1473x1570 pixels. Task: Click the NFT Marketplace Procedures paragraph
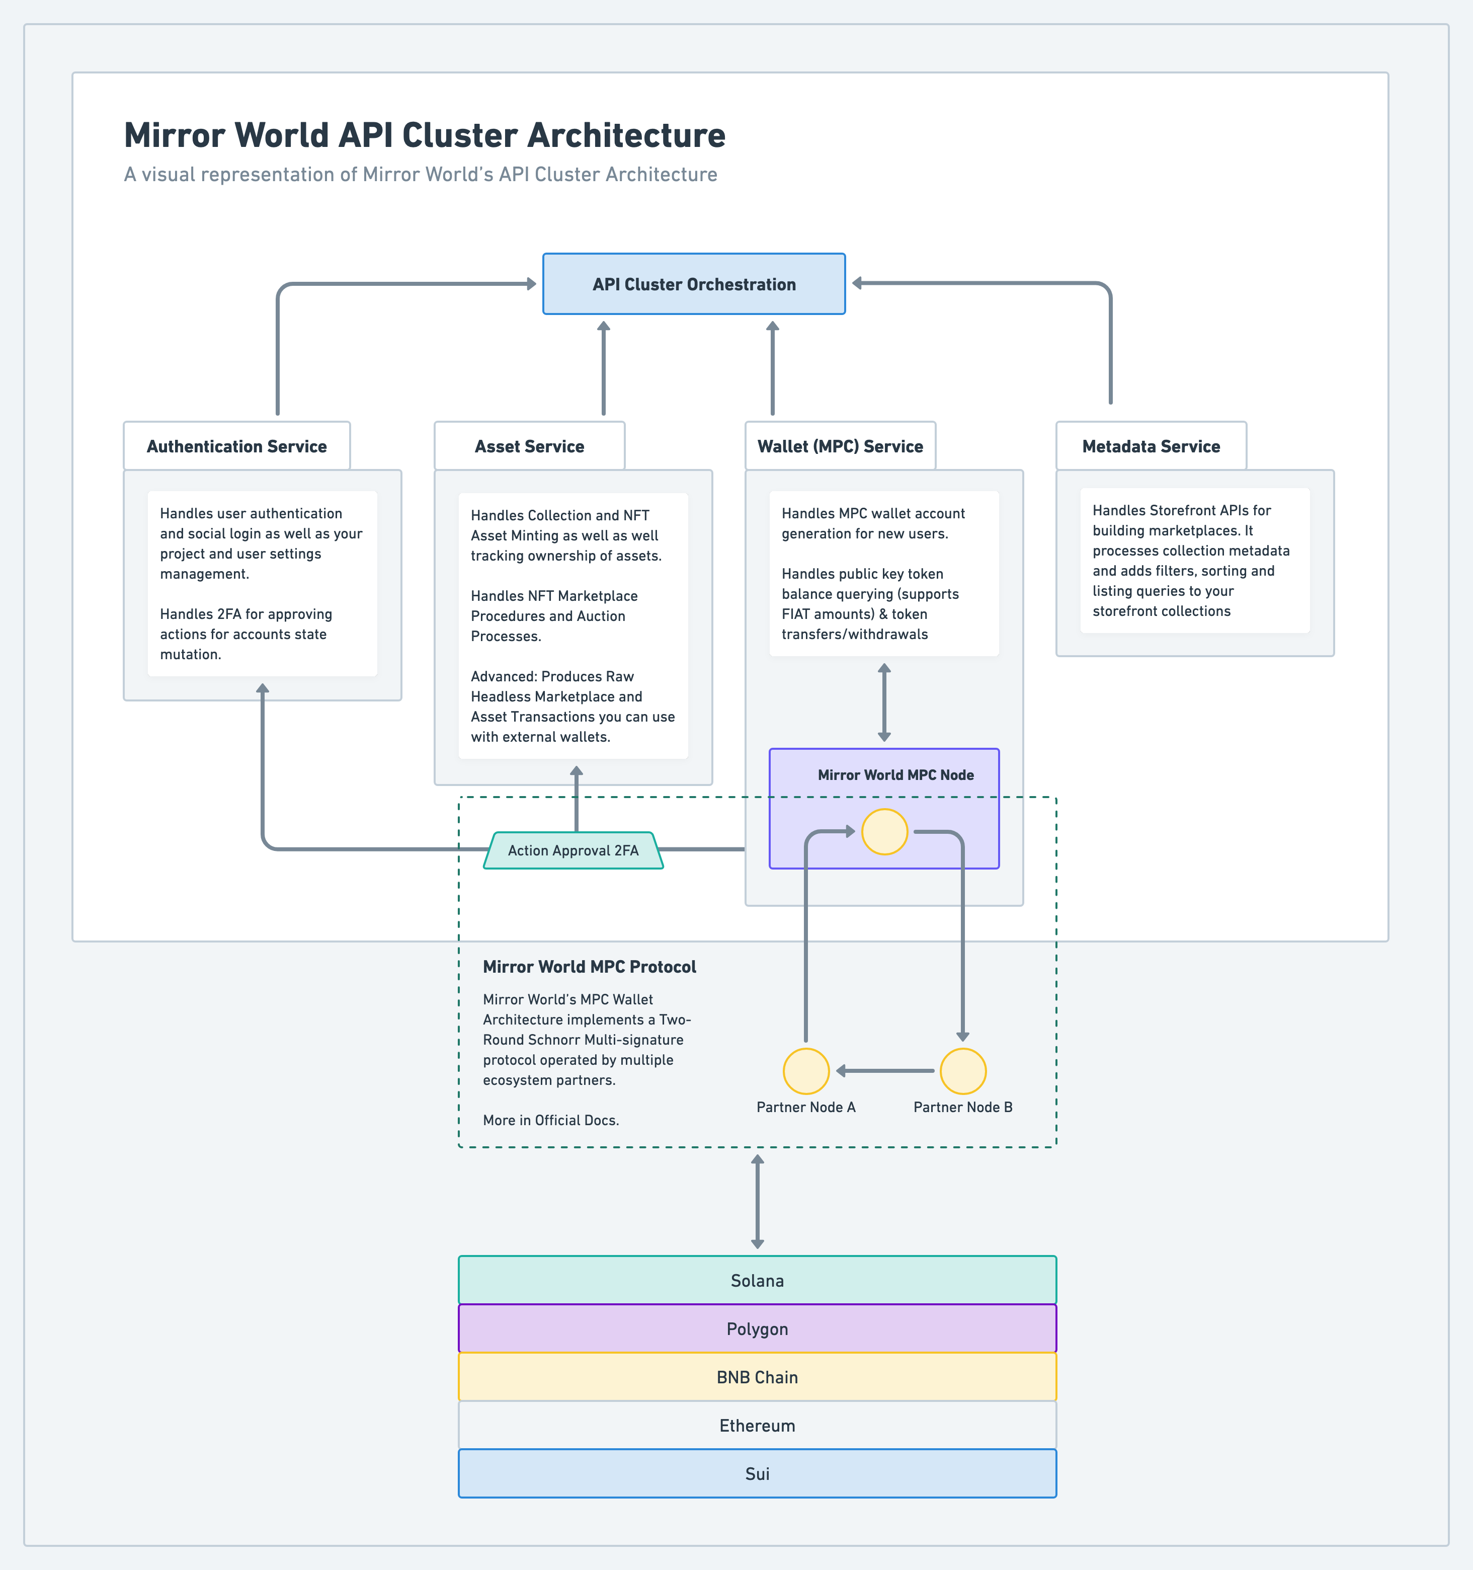click(554, 616)
